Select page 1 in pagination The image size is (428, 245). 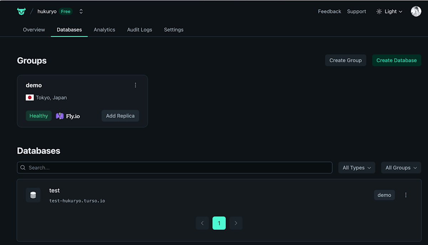219,223
